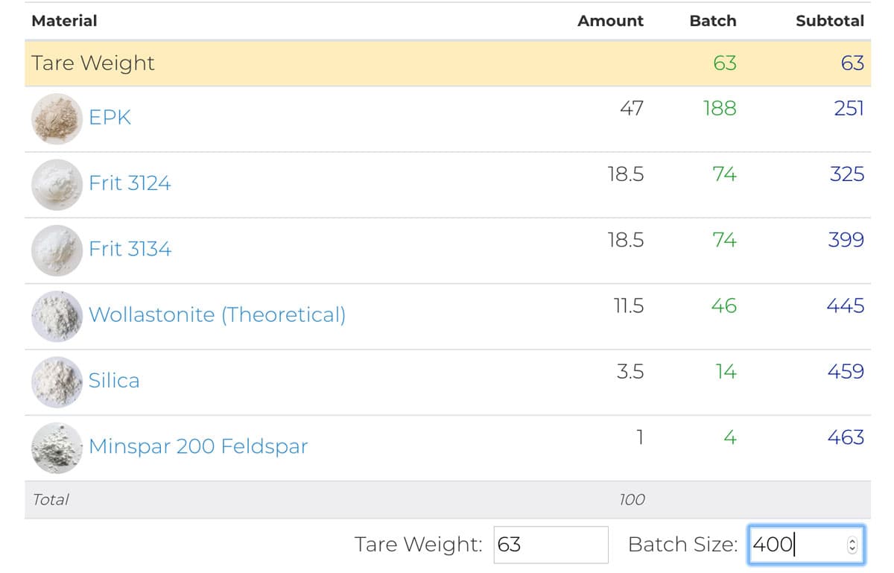Click the Silica powder thumbnail
894x573 pixels.
pyautogui.click(x=57, y=381)
